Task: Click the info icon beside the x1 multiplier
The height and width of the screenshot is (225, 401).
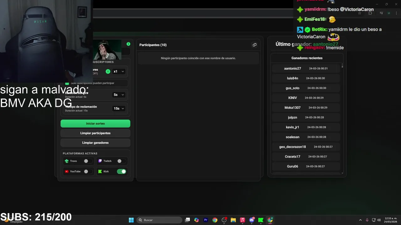Action: point(108,72)
